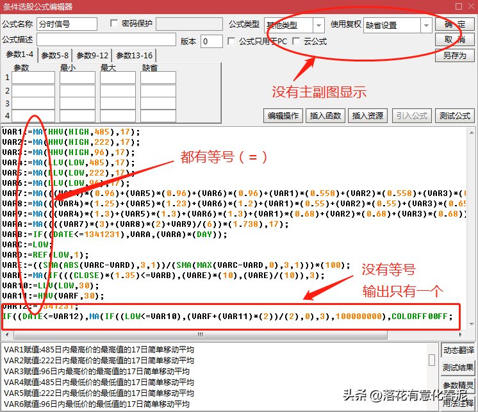Click the code line VARD:=REF(LOW,1)
Viewport: 478px width, 412px height.
(45, 255)
